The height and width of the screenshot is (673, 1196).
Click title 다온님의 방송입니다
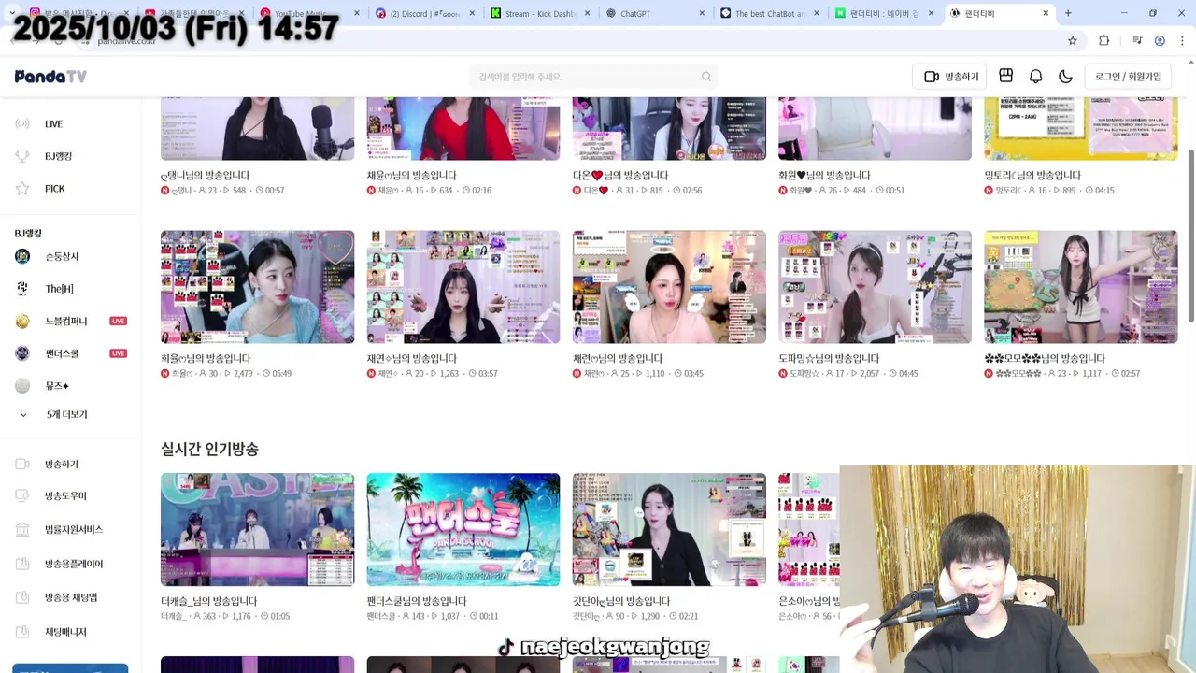pyautogui.click(x=619, y=175)
